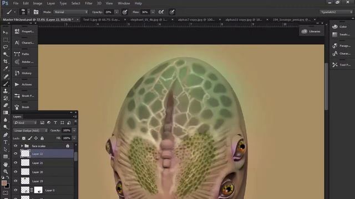This screenshot has width=355, height=199.
Task: Select the Magic Wand tool
Action: tap(6, 54)
